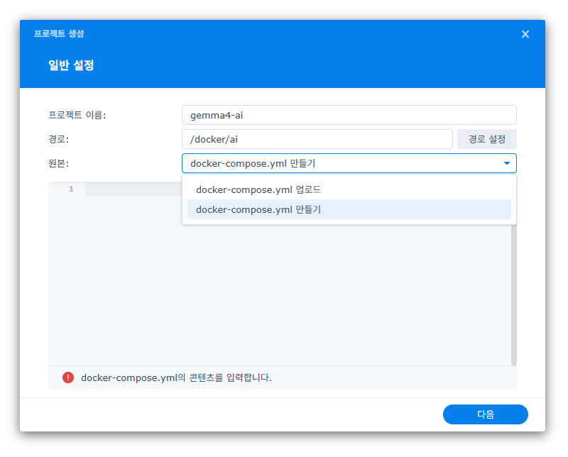Close the 프로젝트 생성 dialog

tap(525, 33)
